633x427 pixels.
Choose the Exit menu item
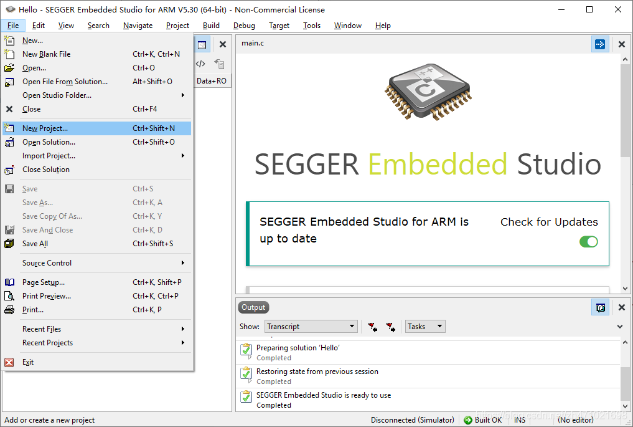97,362
